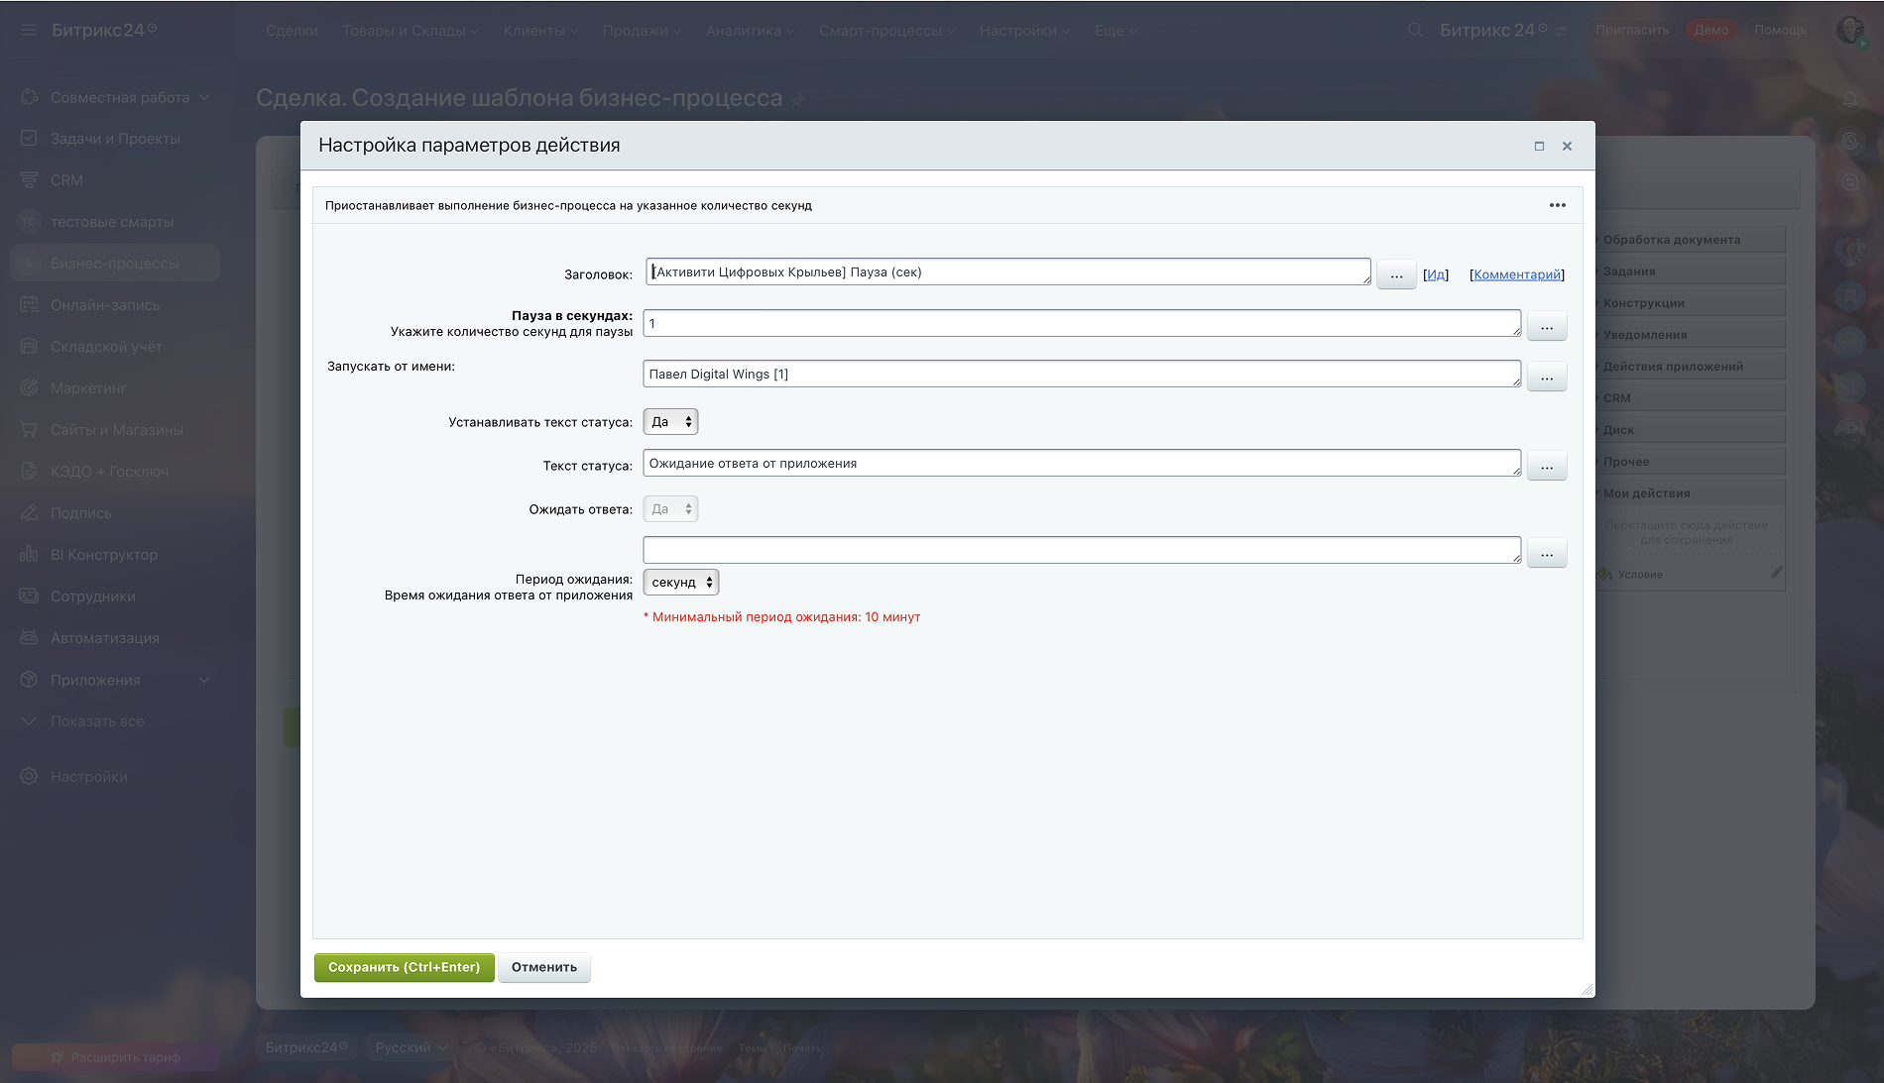The height and width of the screenshot is (1083, 1884).
Task: Click the Комментарий link
Action: [1516, 274]
